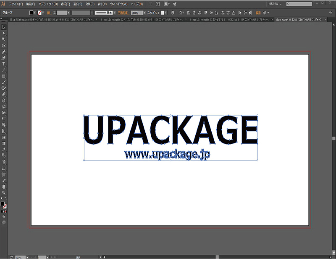
Task: Open the graphic style dropdown
Action: 165,13
